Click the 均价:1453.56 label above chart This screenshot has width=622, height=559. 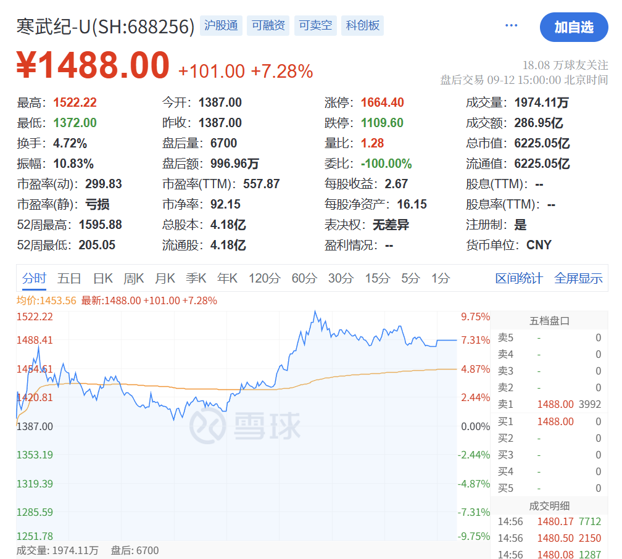46,300
